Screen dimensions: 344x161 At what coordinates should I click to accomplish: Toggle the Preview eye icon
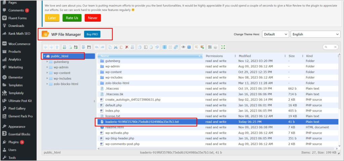tap(183, 47)
